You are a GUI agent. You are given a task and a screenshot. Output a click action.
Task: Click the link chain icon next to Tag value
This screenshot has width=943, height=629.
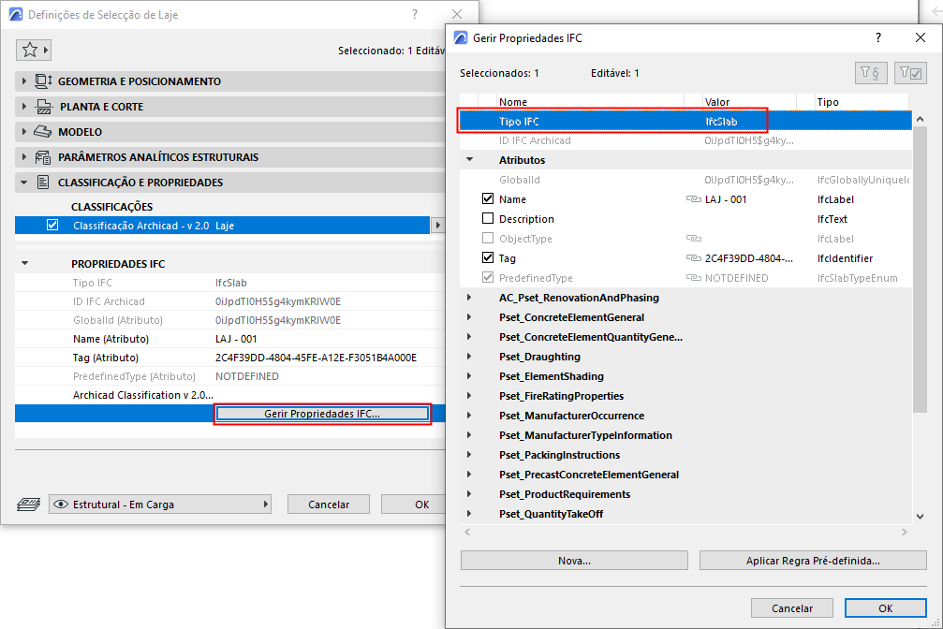click(x=693, y=258)
